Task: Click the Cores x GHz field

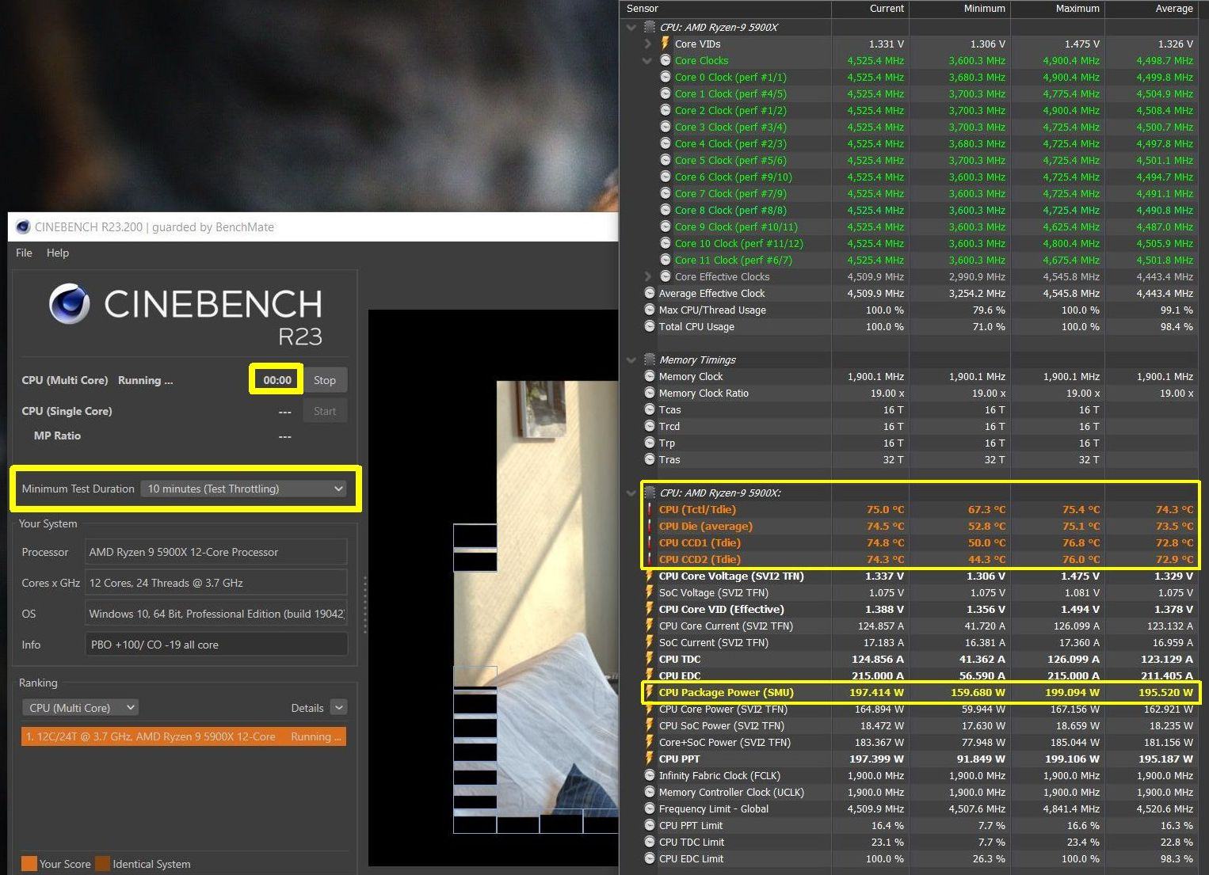Action: click(x=216, y=583)
